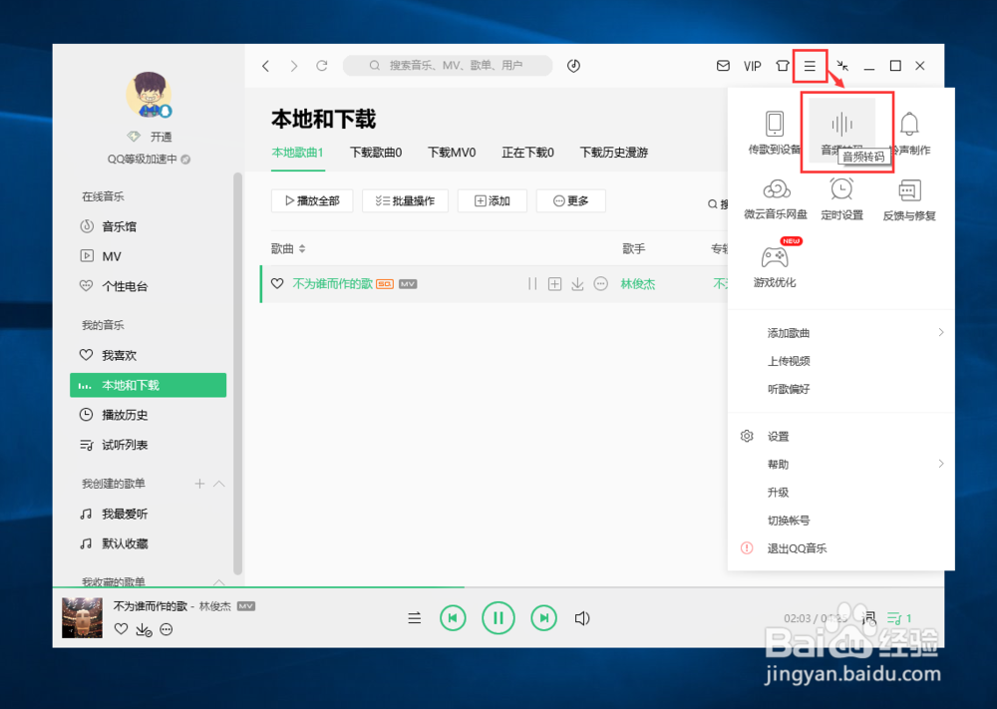Image resolution: width=997 pixels, height=709 pixels.
Task: Switch to 下载歌曲0 tab
Action: coord(376,153)
